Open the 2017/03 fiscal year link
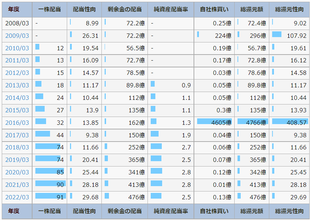 pyautogui.click(x=17, y=135)
